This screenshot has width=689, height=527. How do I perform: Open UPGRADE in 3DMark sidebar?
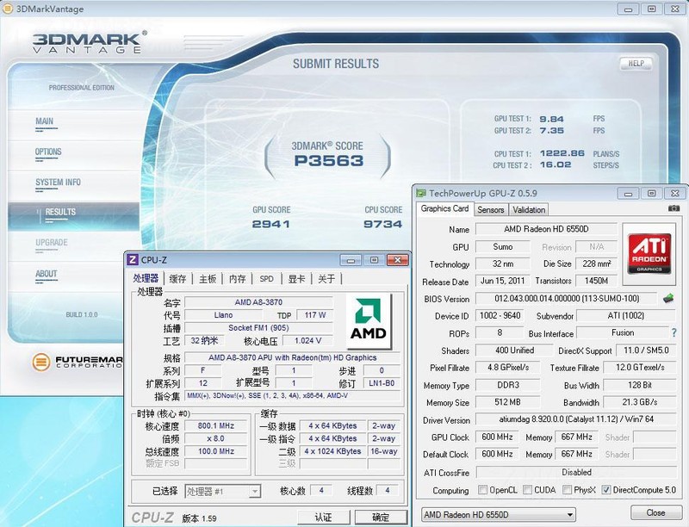52,243
